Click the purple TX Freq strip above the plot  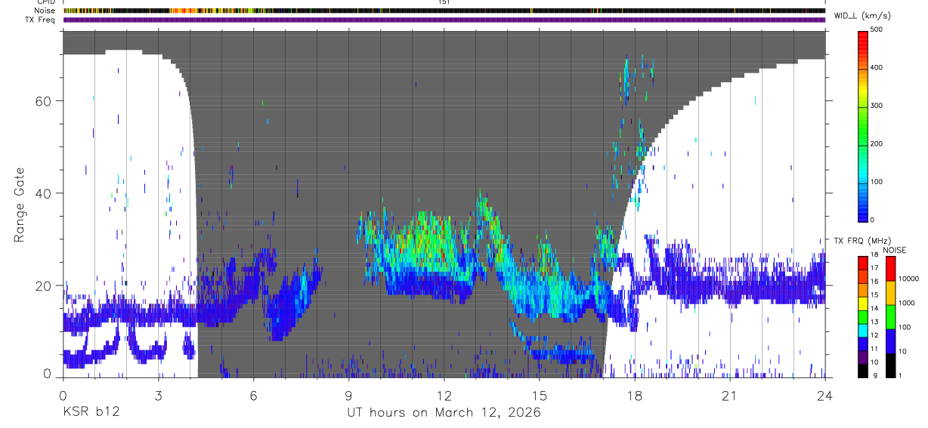tap(444, 20)
